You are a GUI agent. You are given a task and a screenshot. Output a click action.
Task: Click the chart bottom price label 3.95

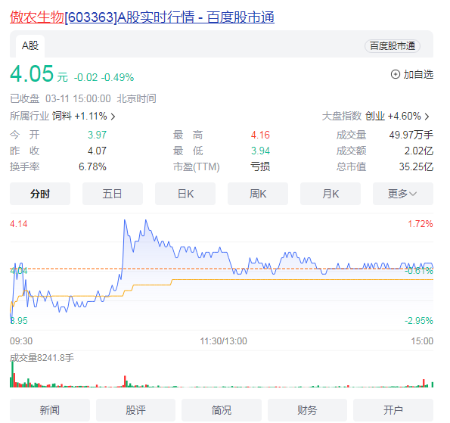click(19, 321)
